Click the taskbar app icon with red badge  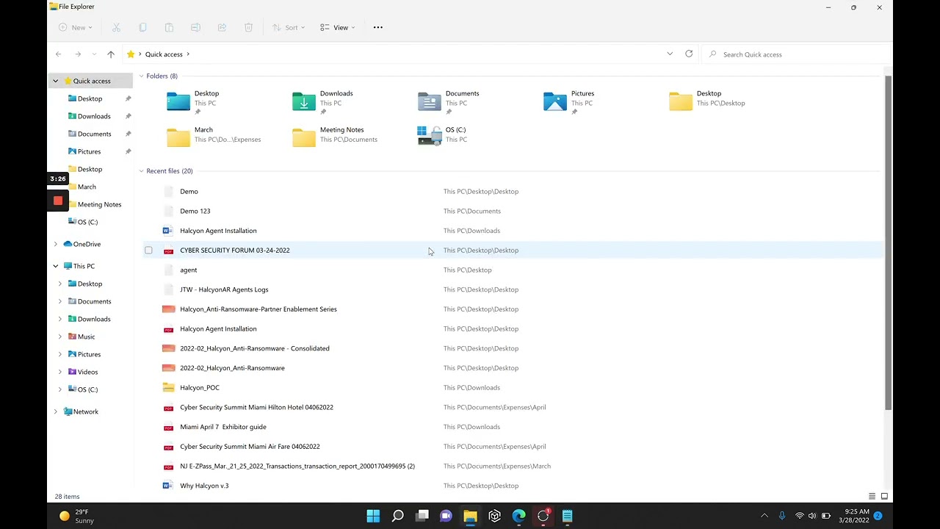pos(543,516)
